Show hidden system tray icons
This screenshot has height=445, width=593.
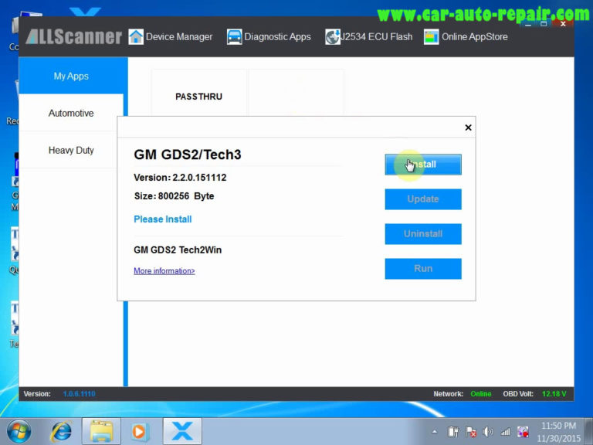click(x=435, y=431)
